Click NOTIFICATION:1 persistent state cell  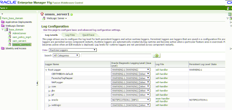point(198,100)
